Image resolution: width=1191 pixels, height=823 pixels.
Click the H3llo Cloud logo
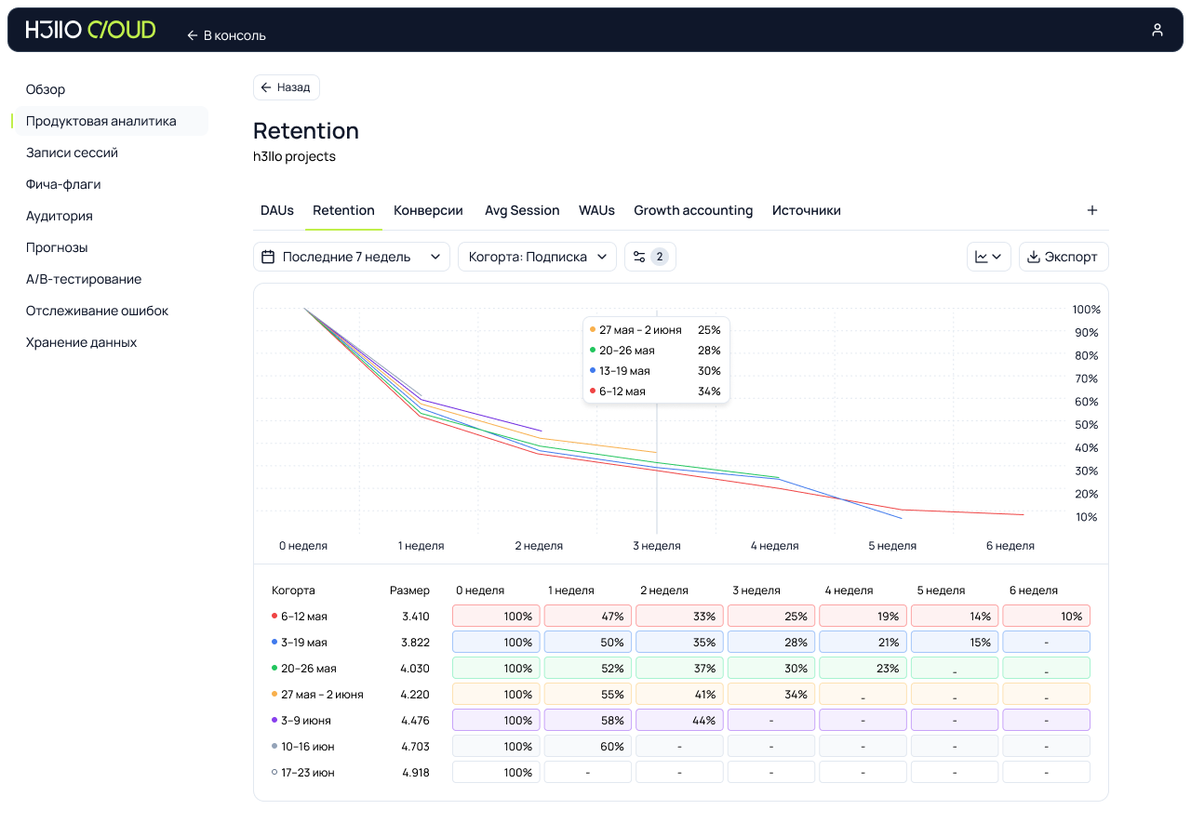pyautogui.click(x=90, y=30)
